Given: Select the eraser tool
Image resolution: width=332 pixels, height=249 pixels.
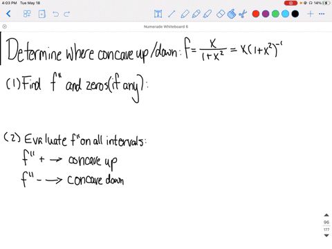Looking at the screenshot, I should (221, 14).
